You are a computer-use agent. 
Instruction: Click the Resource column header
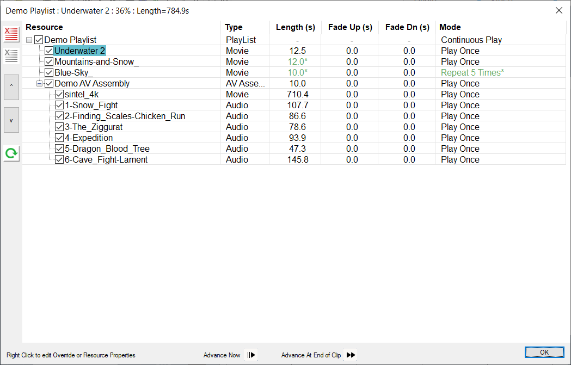(44, 27)
